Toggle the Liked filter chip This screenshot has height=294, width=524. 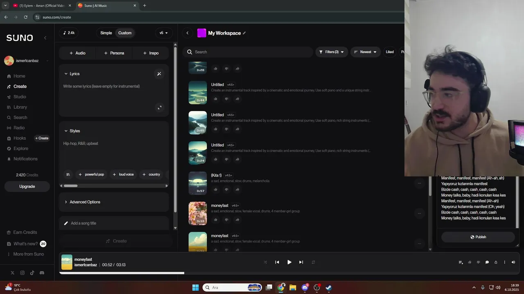pyautogui.click(x=390, y=52)
